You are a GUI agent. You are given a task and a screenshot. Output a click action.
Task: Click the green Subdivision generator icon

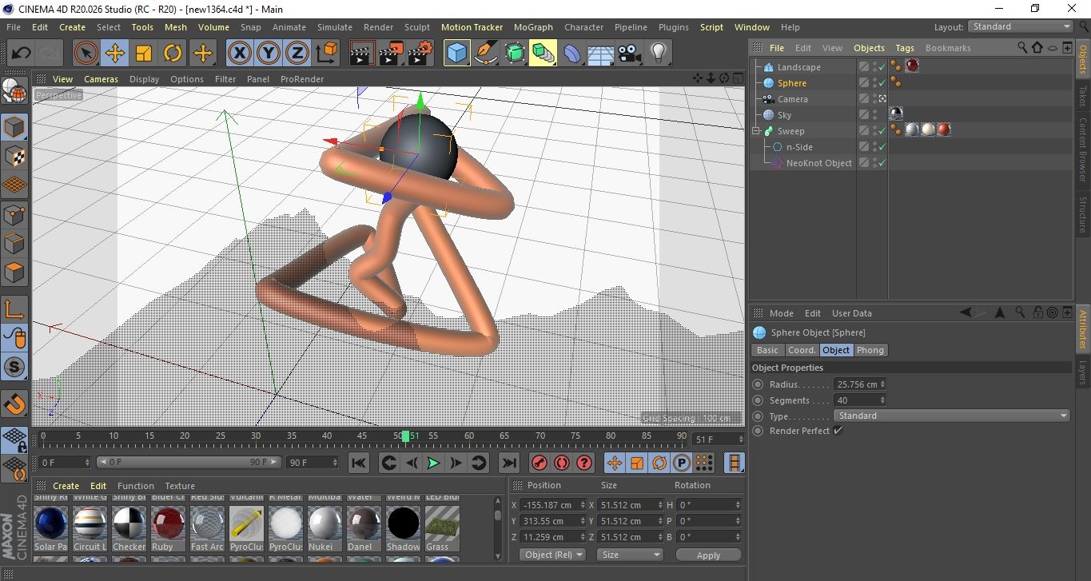pyautogui.click(x=515, y=54)
